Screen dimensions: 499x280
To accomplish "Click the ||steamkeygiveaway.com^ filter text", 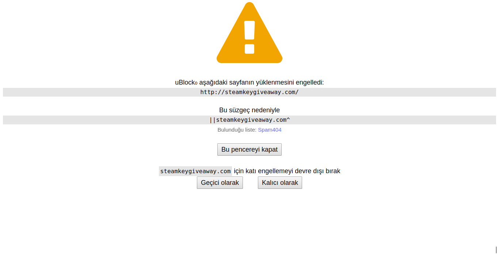I will 249,120.
